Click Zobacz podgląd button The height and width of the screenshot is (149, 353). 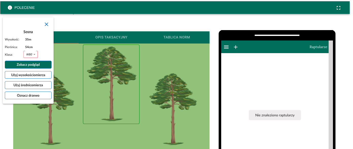coord(28,65)
